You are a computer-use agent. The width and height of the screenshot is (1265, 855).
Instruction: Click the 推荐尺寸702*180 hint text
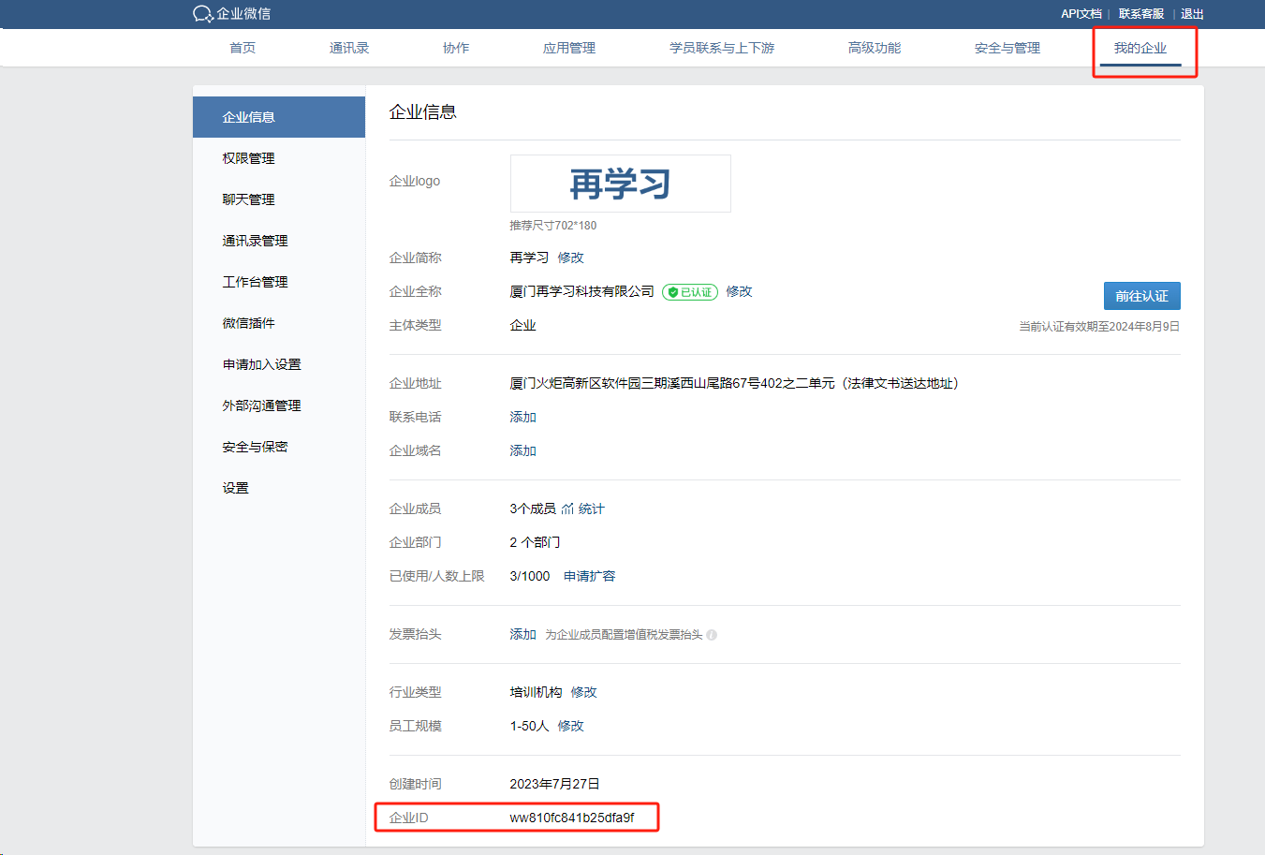pyautogui.click(x=552, y=226)
